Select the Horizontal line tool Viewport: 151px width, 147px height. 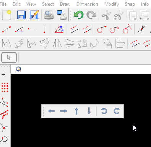[32, 29]
